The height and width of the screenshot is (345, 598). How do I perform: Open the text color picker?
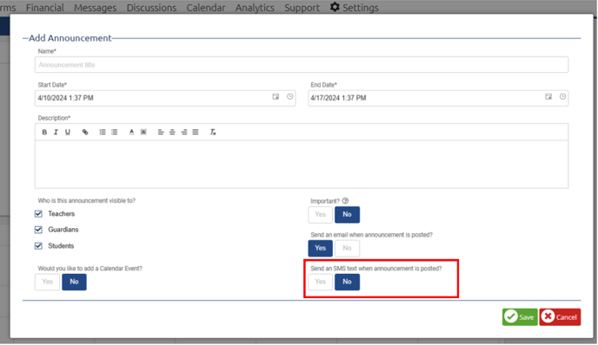(x=131, y=132)
